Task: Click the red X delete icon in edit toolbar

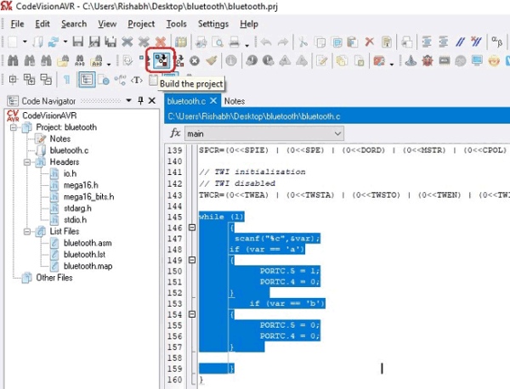Action: [370, 41]
